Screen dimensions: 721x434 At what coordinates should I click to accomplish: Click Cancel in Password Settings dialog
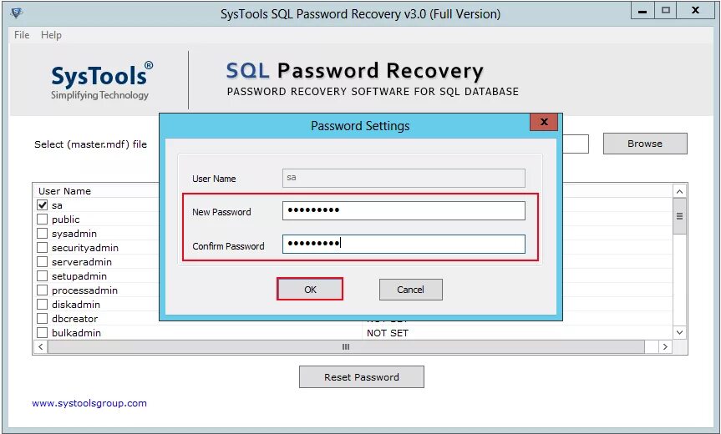[x=410, y=290]
